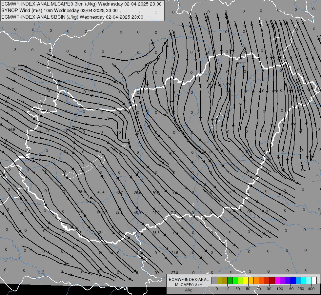321x295 pixels.
Task: Click the legend label 70
Action: coord(259,289)
